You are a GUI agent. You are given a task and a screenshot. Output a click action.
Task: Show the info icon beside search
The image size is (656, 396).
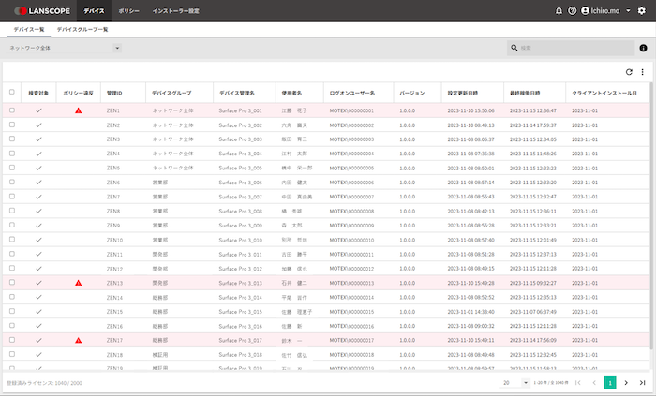point(643,48)
